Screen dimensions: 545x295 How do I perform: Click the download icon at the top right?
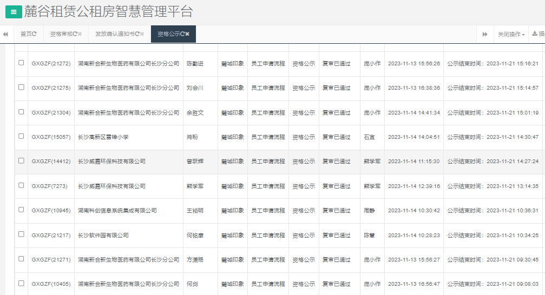[x=535, y=34]
